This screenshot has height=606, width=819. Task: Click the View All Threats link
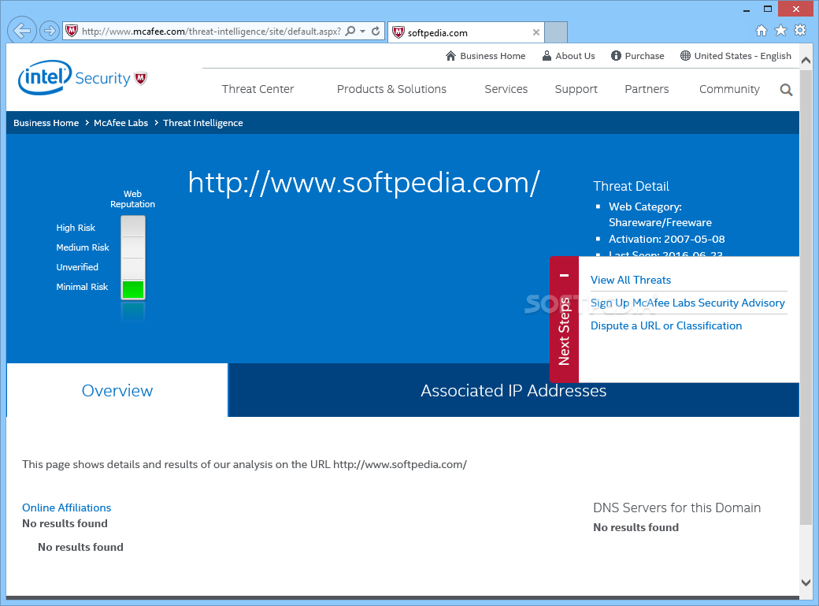click(x=631, y=280)
